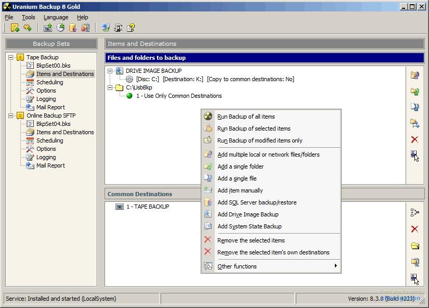Image resolution: width=429 pixels, height=308 pixels.
Task: Click the red X delete icon in Common Destinations
Action: [x=414, y=229]
